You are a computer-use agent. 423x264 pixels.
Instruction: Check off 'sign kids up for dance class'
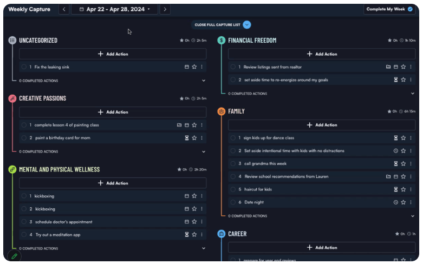233,138
